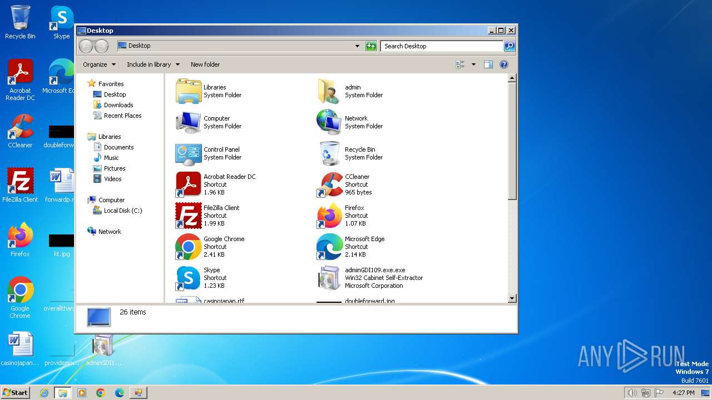
Task: Open Windows Media Player taskbar icon
Action: [x=82, y=393]
